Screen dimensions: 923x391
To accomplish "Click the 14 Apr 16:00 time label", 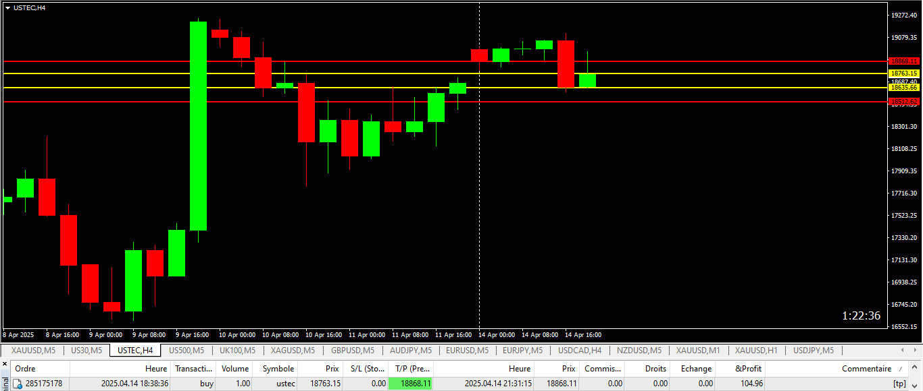I will click(582, 334).
